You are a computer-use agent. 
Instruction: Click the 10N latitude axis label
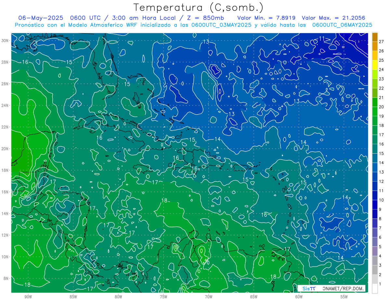click(5, 257)
